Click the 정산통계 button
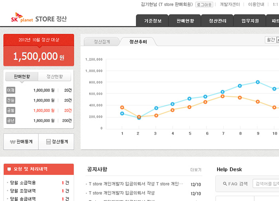 (56, 142)
